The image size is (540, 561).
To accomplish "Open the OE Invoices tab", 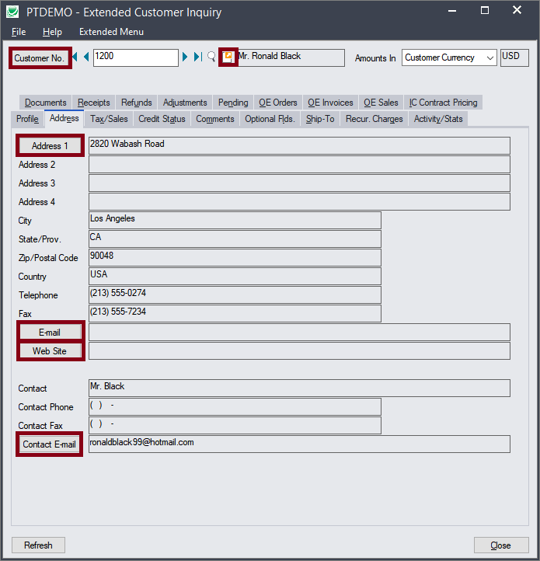I will (x=330, y=103).
